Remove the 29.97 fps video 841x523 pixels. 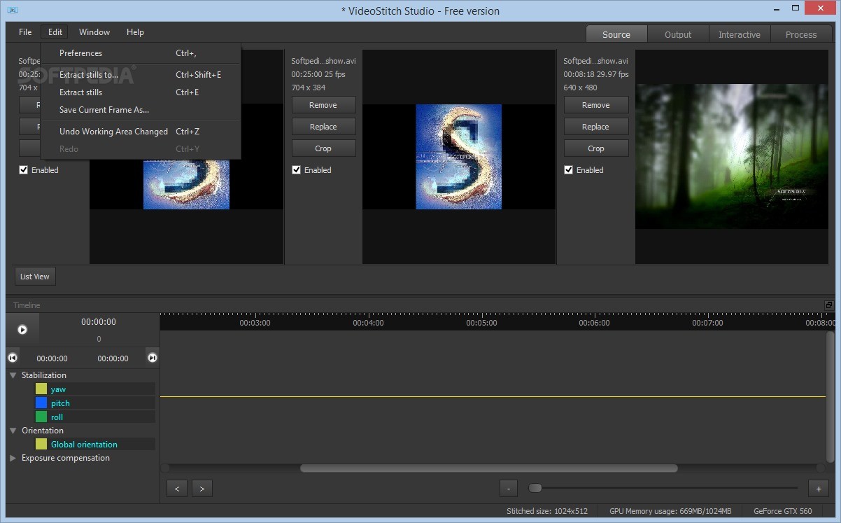point(596,105)
